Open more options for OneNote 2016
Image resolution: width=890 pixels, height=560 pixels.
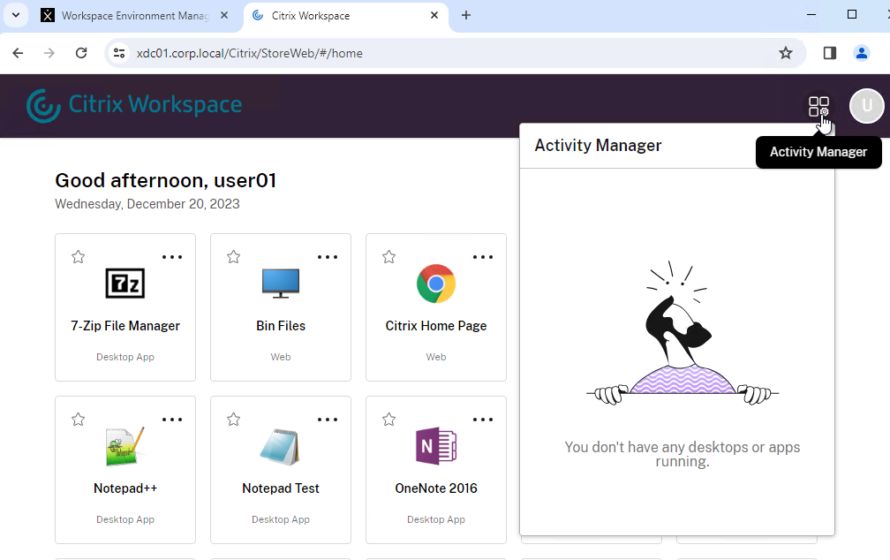pyautogui.click(x=483, y=420)
